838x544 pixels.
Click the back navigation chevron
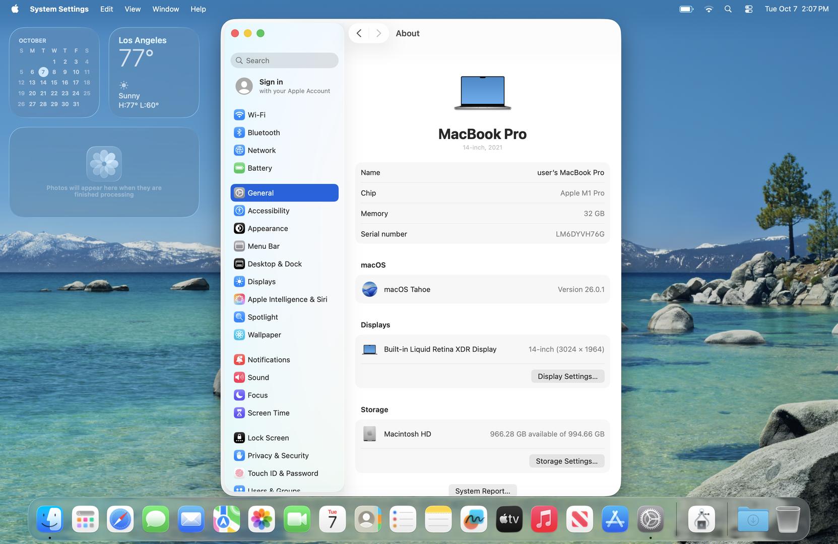coord(359,33)
